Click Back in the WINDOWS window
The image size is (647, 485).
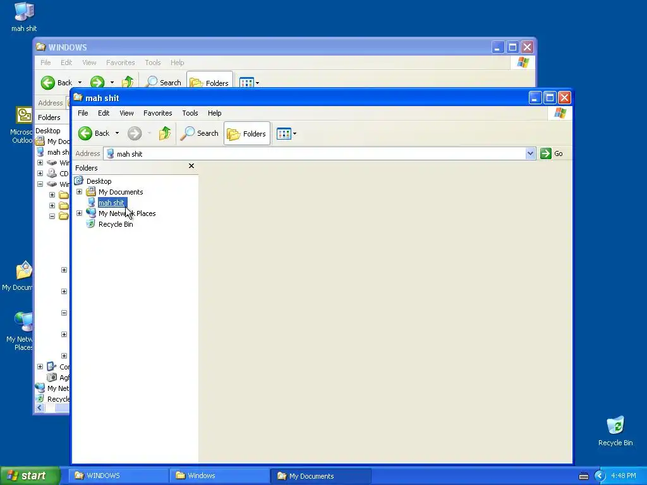[x=56, y=83]
